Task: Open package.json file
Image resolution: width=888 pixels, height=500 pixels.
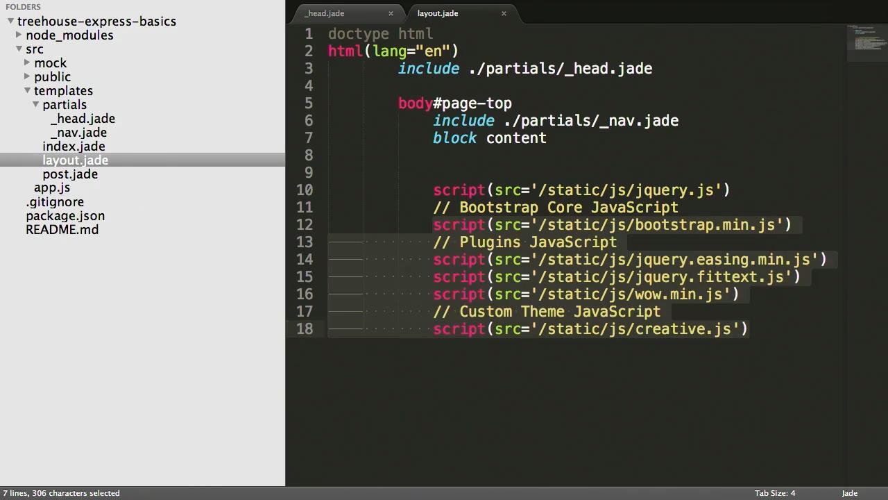Action: (x=65, y=216)
